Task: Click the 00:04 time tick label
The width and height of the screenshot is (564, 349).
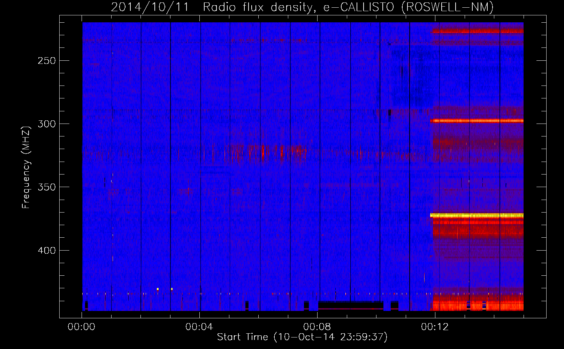Action: [x=199, y=327]
